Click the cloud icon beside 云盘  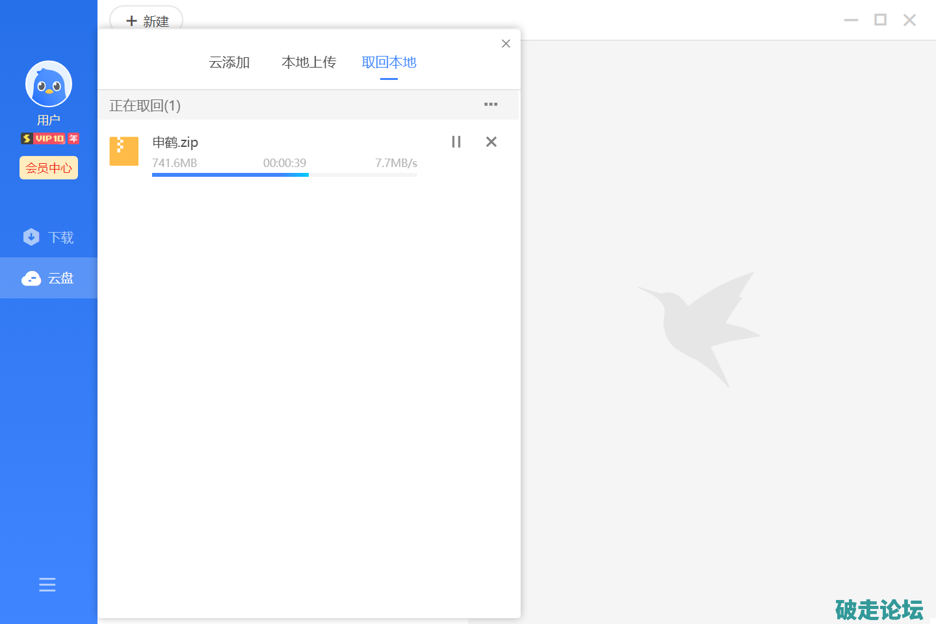coord(31,278)
